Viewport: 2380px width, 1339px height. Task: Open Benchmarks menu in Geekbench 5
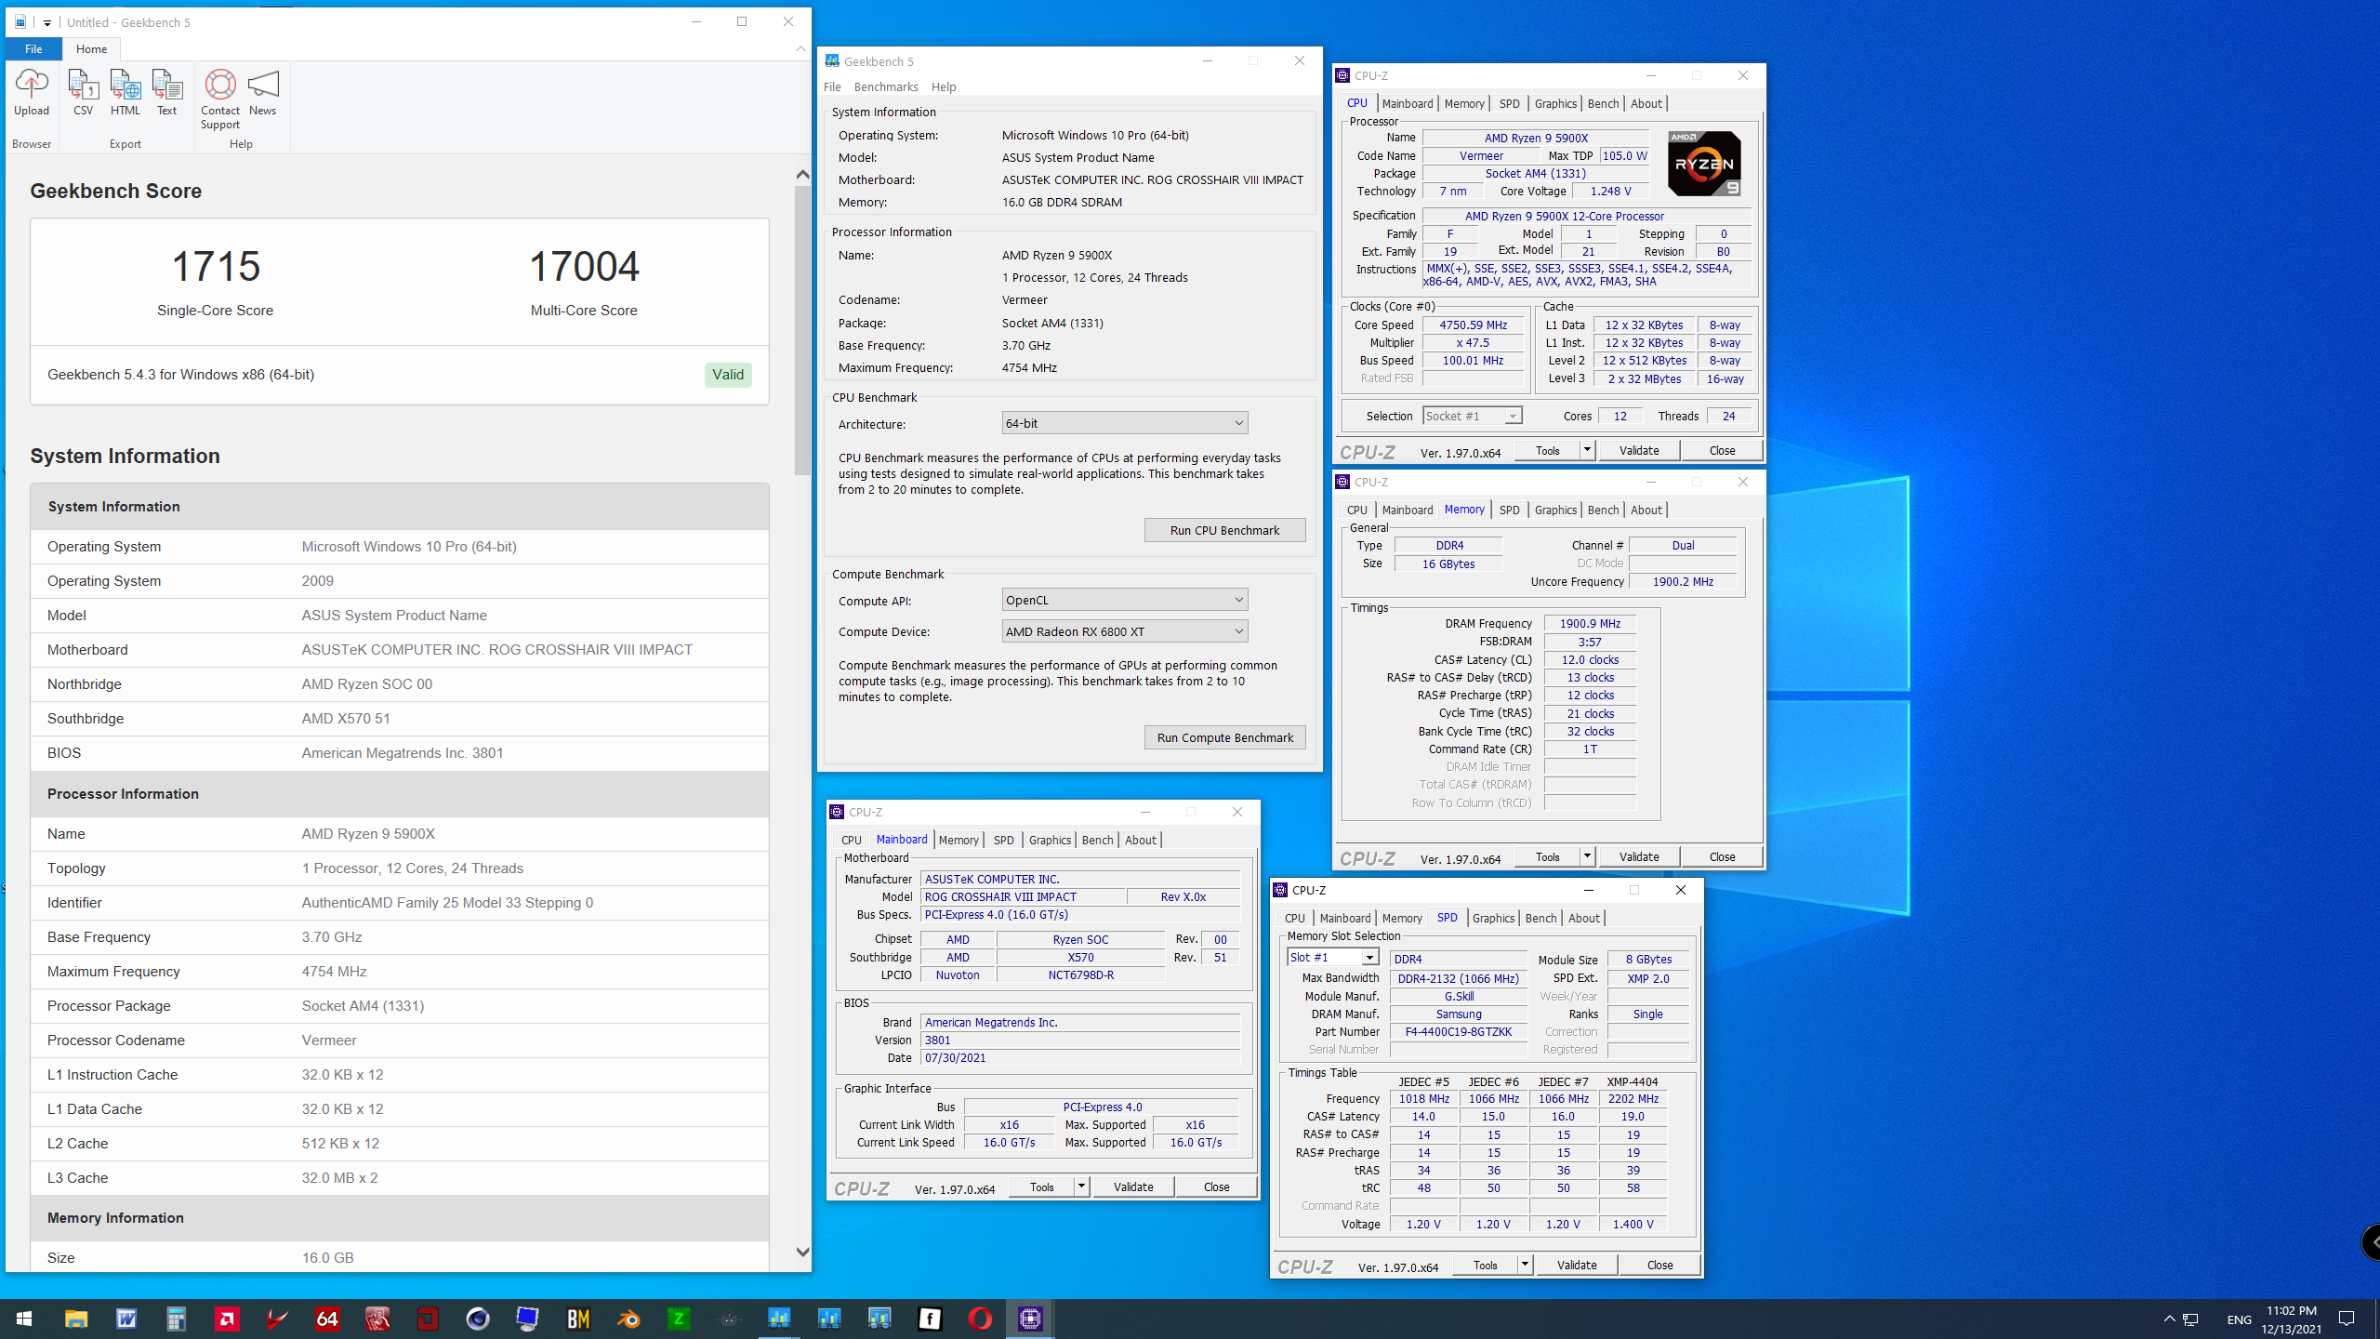pos(886,86)
